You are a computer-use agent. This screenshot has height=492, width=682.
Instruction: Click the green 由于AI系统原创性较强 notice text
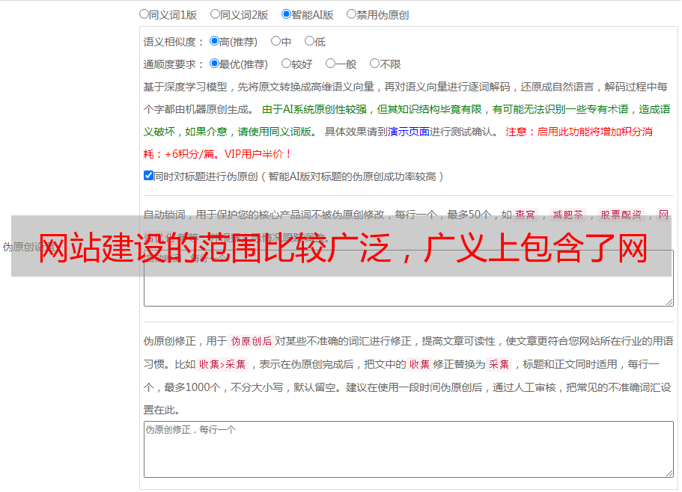pos(407,120)
